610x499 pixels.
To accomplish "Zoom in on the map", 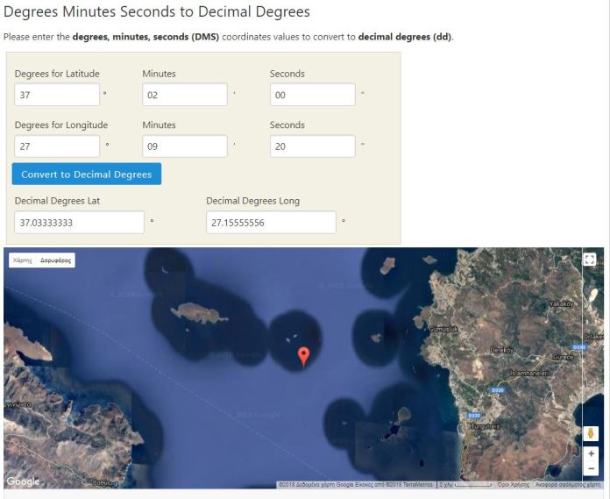I will tap(591, 454).
